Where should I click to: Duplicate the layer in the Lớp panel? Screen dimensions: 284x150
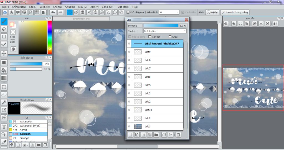click(164, 135)
